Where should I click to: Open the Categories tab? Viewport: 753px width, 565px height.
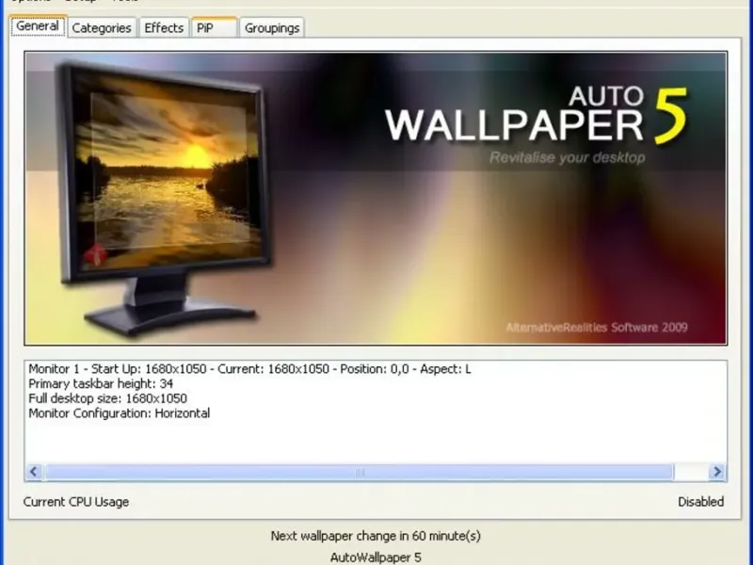click(102, 28)
